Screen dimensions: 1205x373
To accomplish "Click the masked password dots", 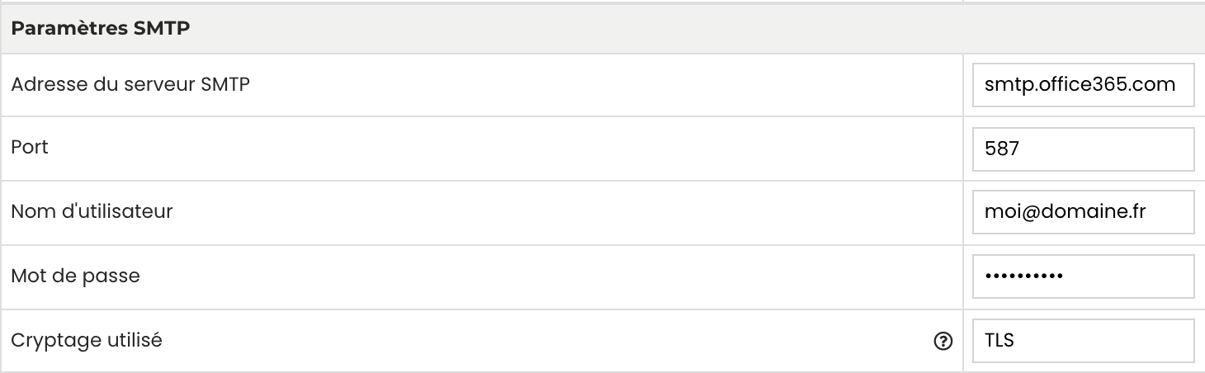I will (x=1023, y=276).
